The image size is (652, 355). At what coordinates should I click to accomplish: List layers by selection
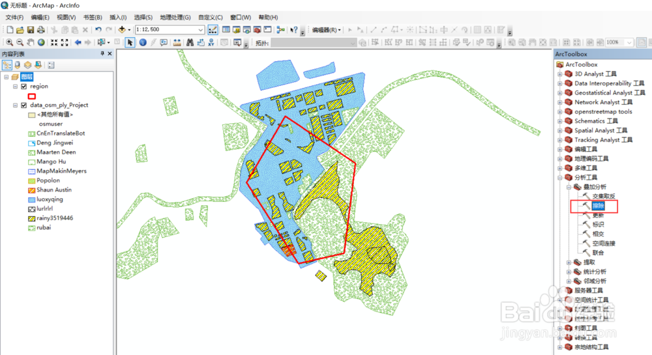(38, 64)
